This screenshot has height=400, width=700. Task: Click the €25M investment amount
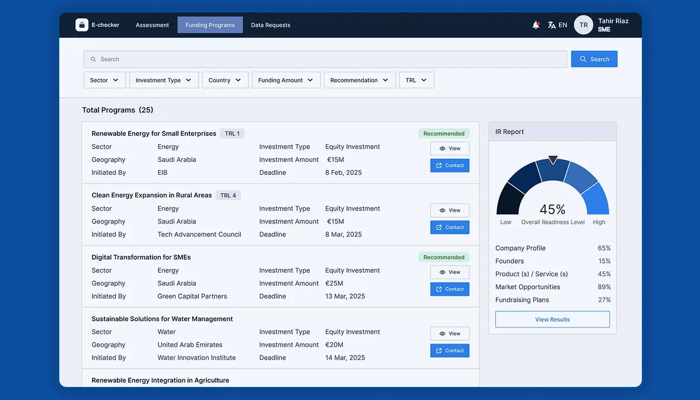tap(335, 283)
